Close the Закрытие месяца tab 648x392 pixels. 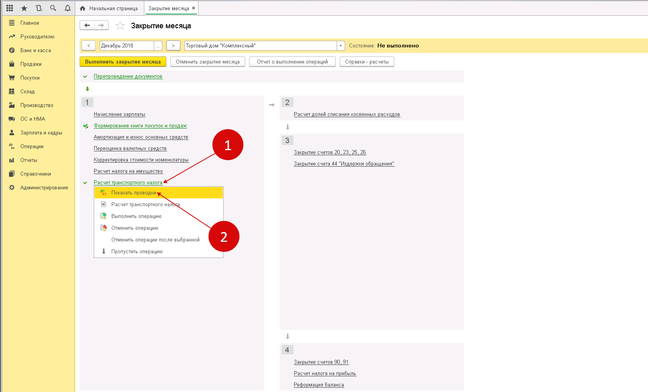point(193,8)
